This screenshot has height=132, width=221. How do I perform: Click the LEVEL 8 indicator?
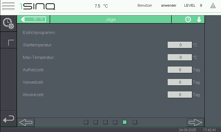point(193,6)
